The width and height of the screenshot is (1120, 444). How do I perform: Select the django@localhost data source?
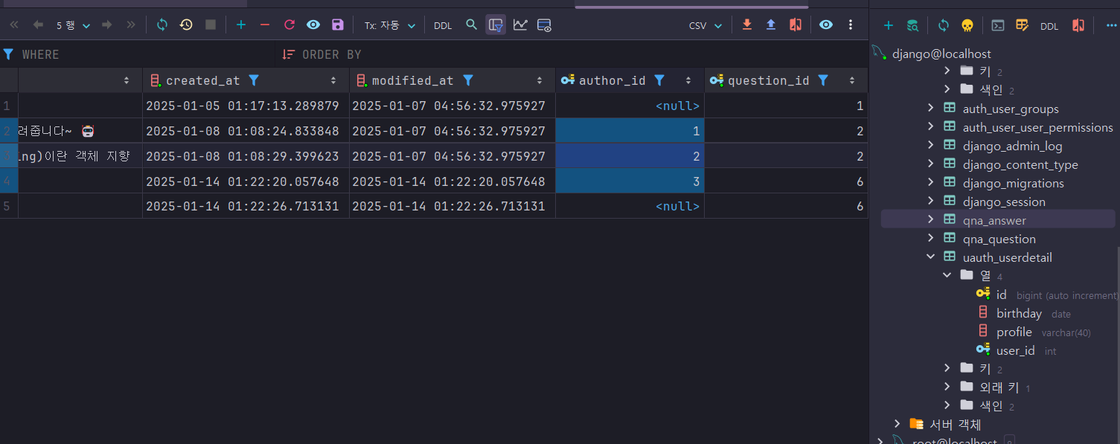(x=941, y=54)
